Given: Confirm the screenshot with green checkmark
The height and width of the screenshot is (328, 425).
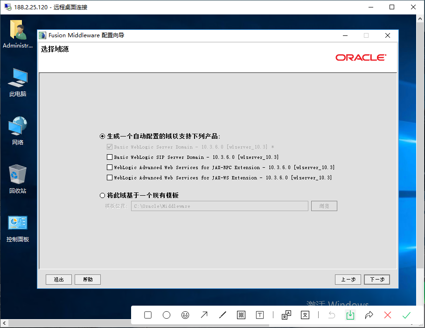Looking at the screenshot, I should [406, 315].
